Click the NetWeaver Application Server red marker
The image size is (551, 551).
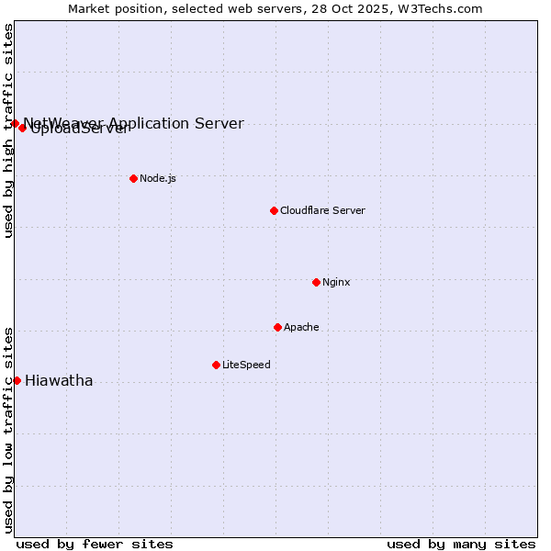(x=15, y=123)
